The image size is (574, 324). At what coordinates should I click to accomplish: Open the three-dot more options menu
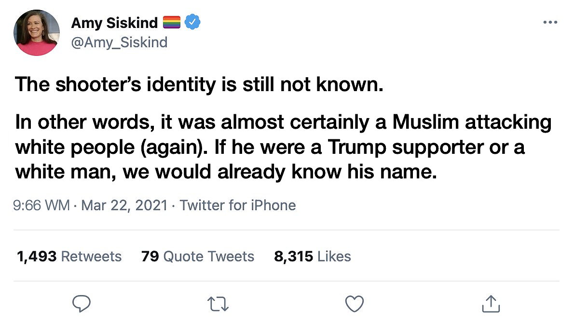(550, 22)
